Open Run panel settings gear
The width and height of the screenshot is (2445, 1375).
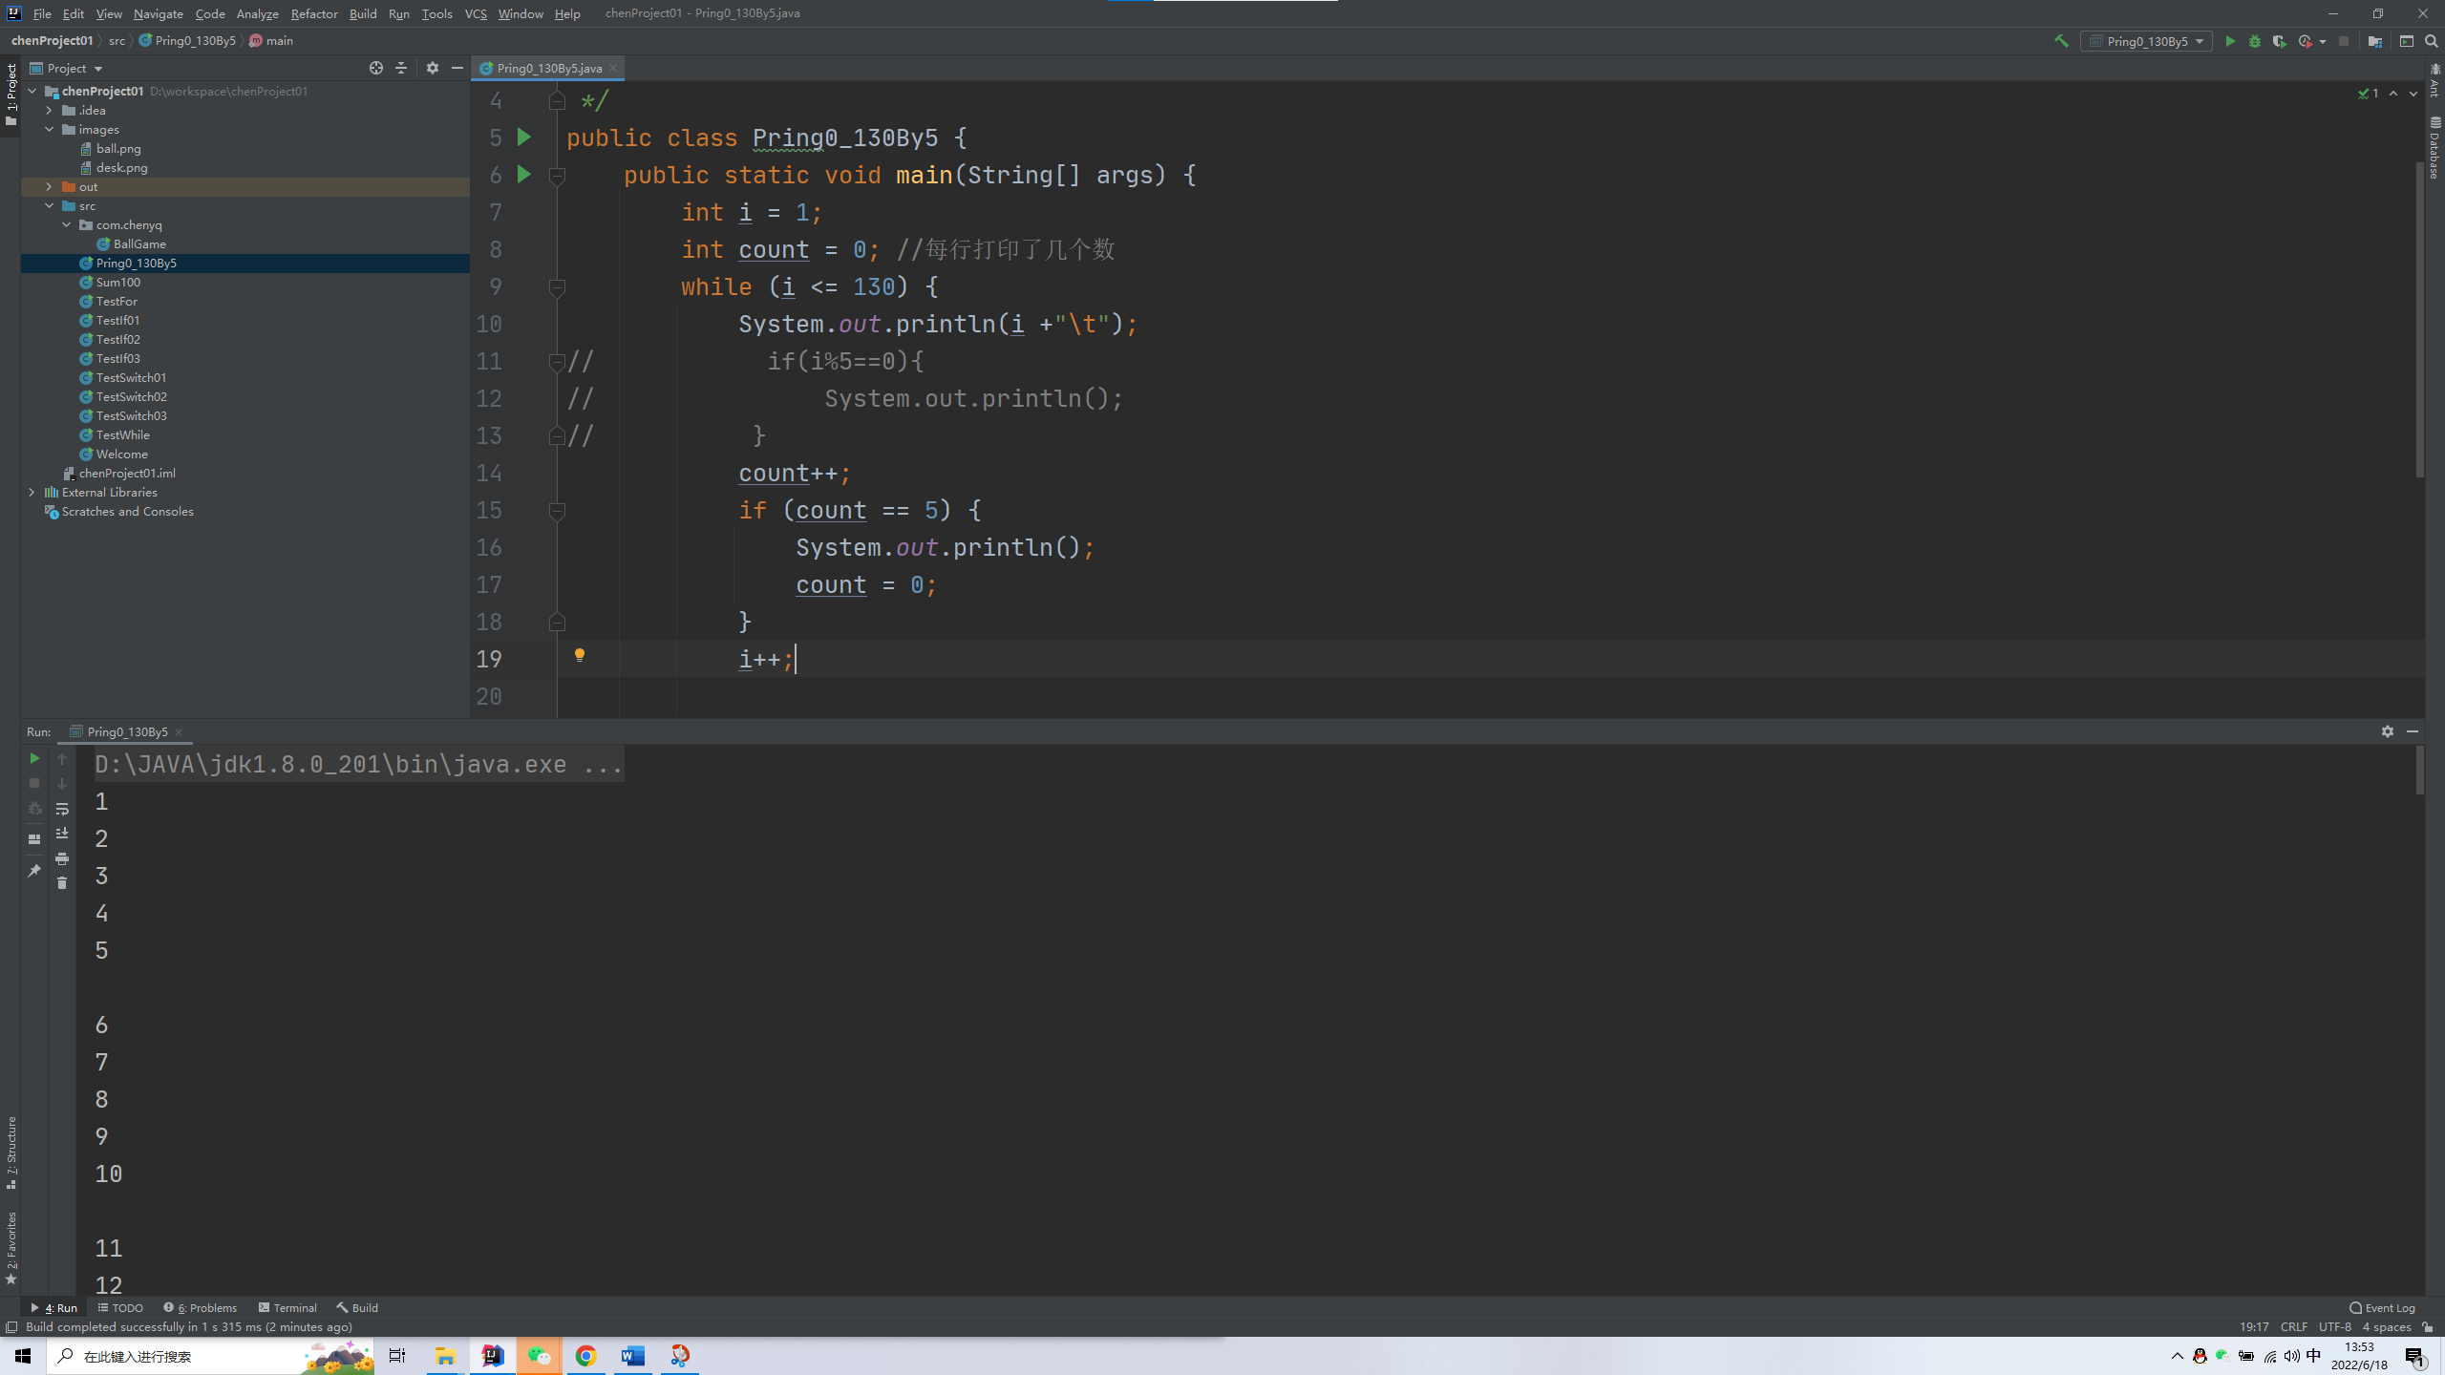click(2388, 731)
